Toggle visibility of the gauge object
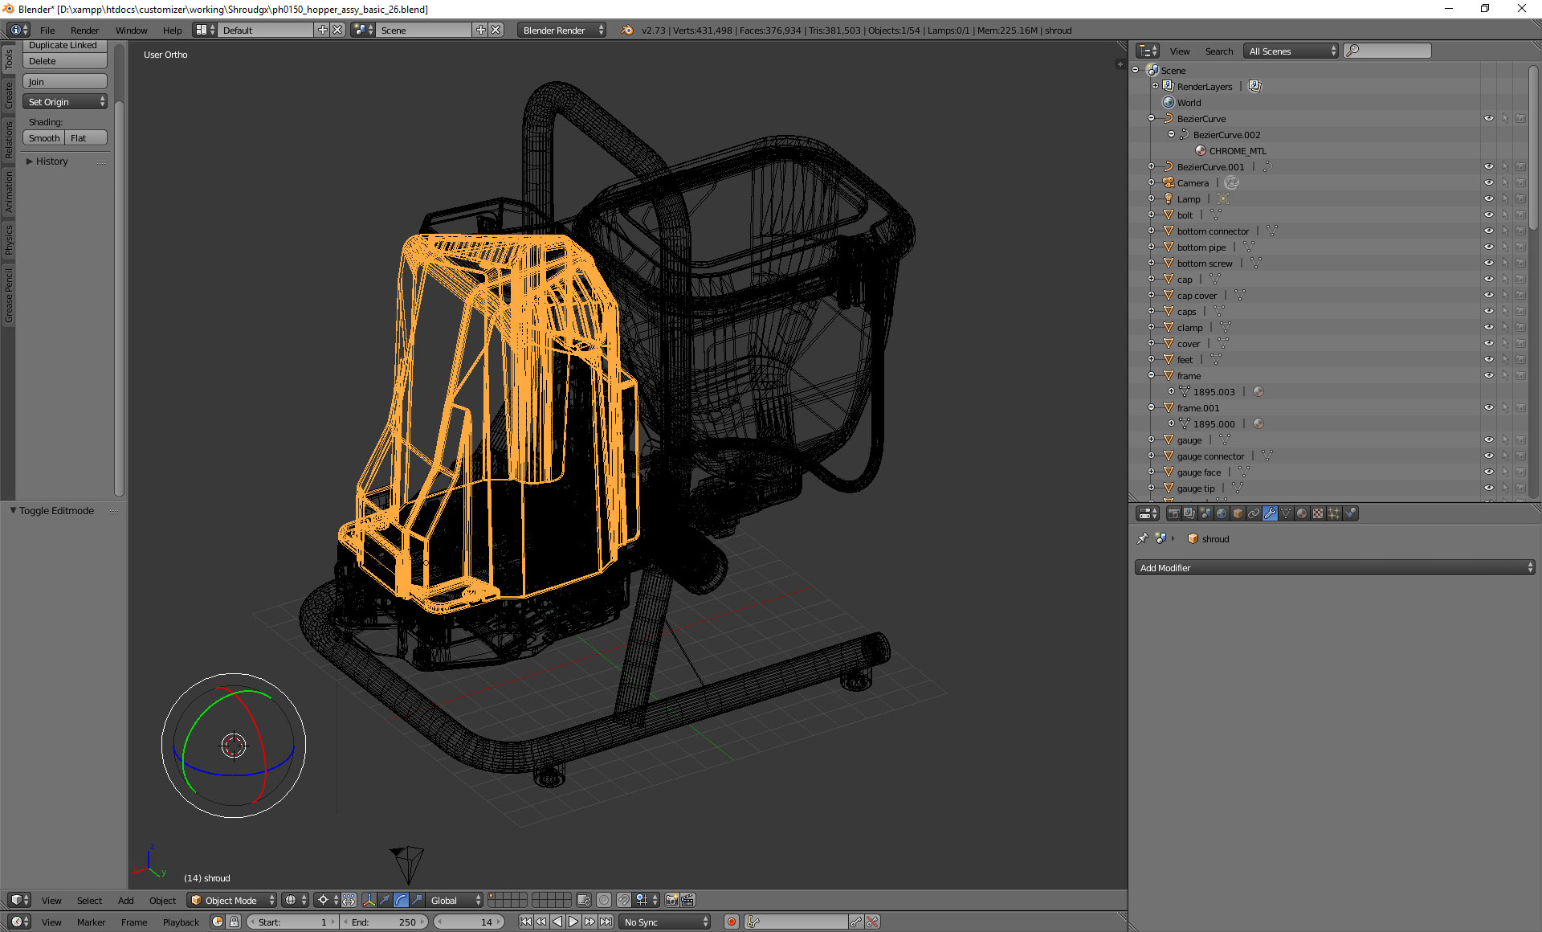Image resolution: width=1542 pixels, height=932 pixels. coord(1488,440)
